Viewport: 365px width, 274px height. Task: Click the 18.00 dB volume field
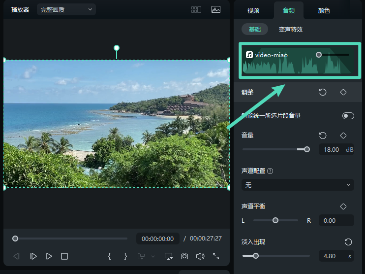[336, 149]
